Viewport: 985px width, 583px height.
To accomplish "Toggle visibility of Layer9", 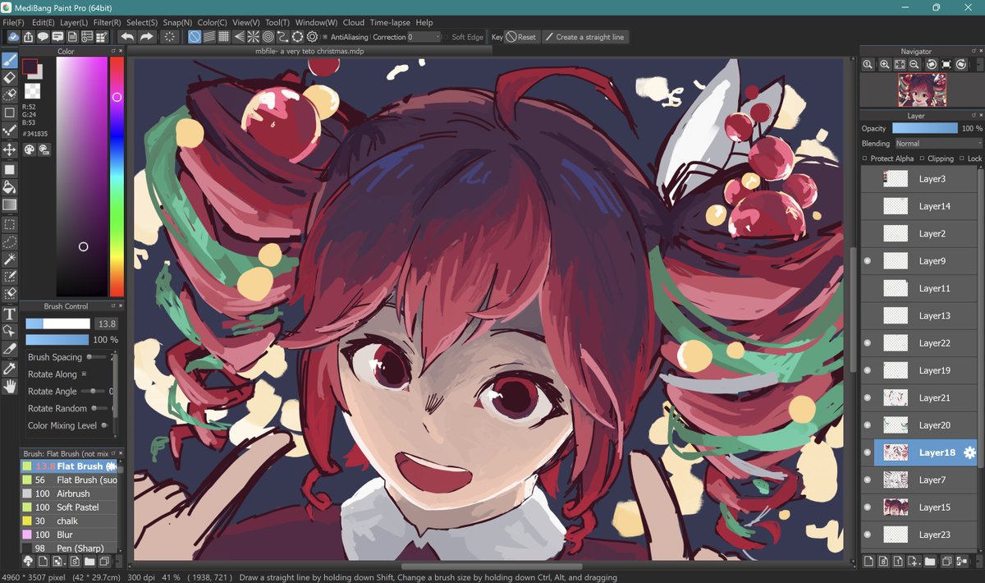I will (x=868, y=260).
